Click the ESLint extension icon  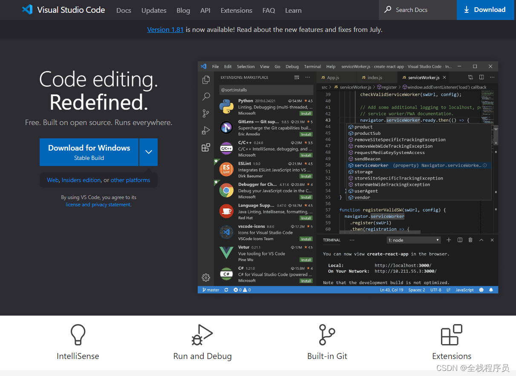pyautogui.click(x=226, y=169)
